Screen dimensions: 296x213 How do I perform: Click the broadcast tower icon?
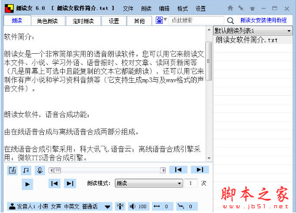[x=120, y=206]
